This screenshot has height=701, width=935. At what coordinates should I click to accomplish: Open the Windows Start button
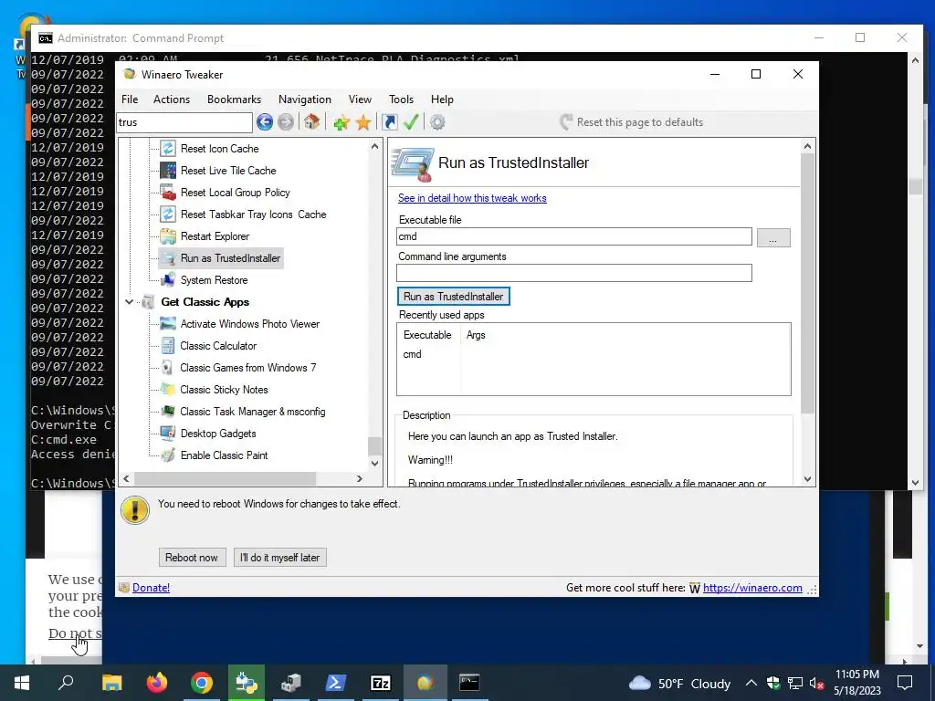[x=22, y=683]
